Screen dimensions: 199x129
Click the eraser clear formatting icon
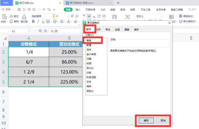[75, 22]
